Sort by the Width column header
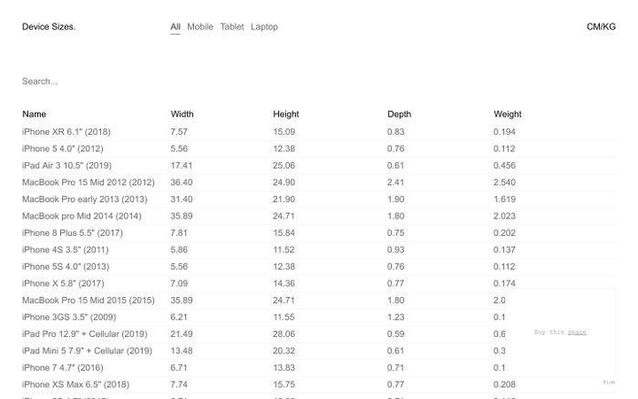Screen dimensions: 638x399 [182, 114]
